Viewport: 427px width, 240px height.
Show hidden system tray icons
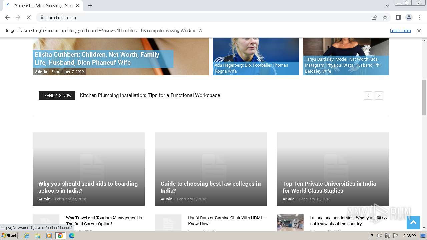372,236
